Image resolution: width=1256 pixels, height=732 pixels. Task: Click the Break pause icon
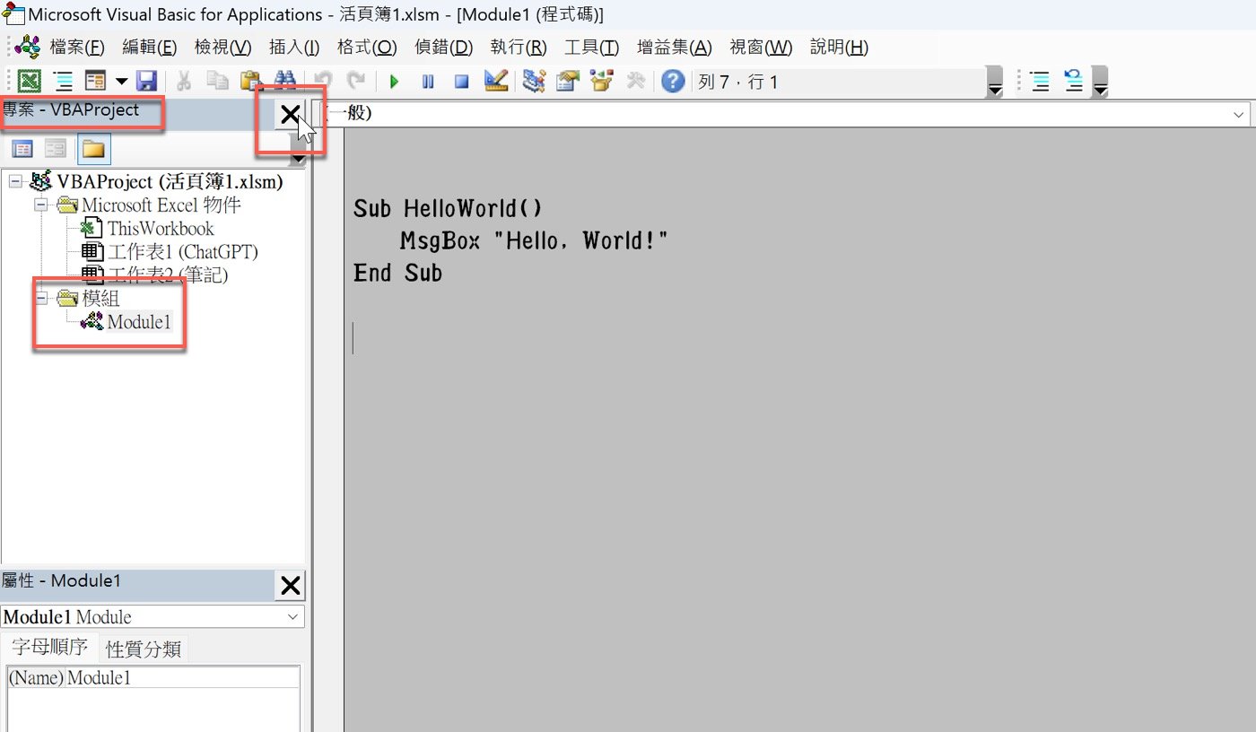coord(428,82)
